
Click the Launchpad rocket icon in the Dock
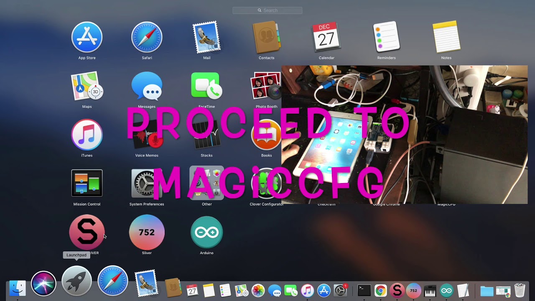[x=76, y=281]
